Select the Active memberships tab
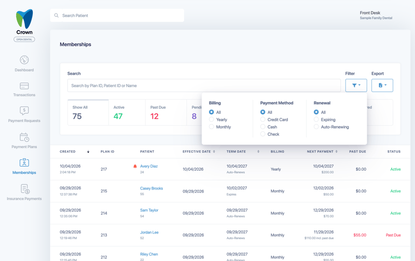 coord(127,112)
